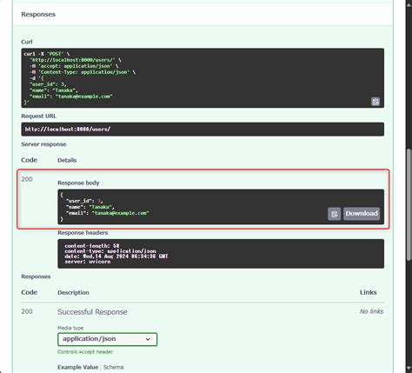
Task: Click the curl command code block
Action: click(203, 78)
